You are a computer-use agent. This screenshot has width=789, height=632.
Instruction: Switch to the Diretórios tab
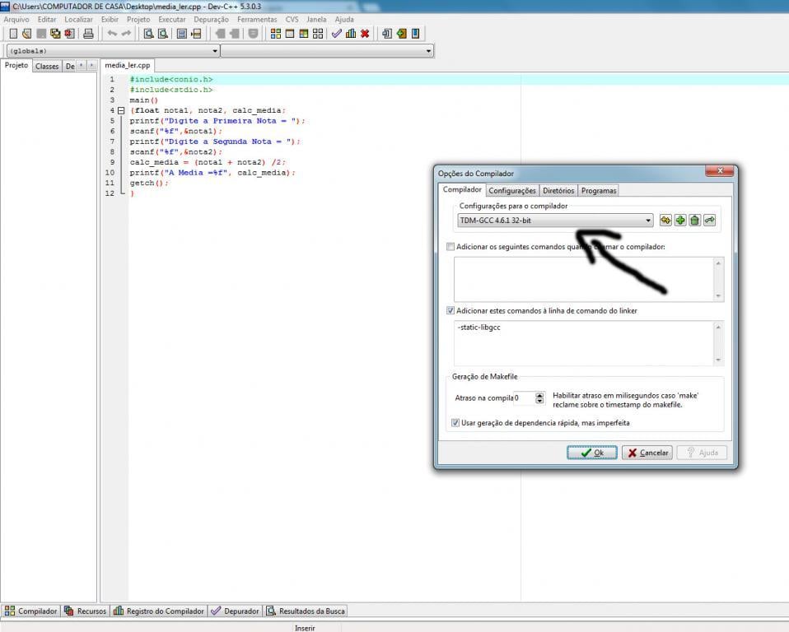[x=558, y=191]
